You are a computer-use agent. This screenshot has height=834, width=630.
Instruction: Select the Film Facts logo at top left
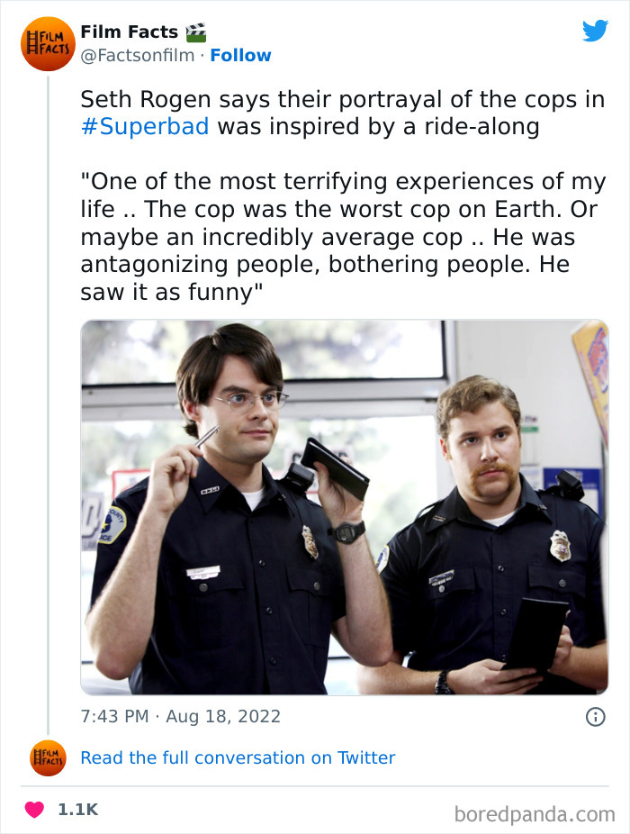tap(47, 43)
